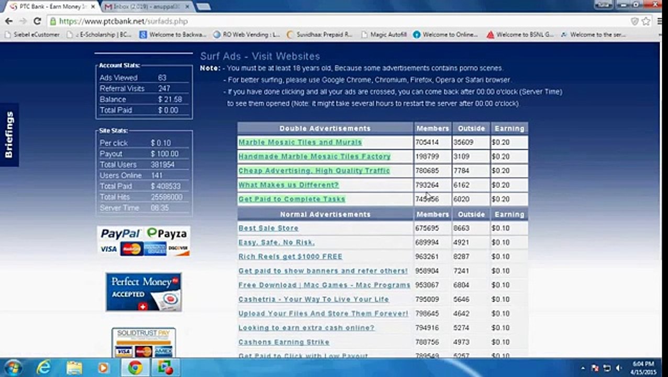Click the What Makes us Different? ad
The width and height of the screenshot is (668, 377).
288,185
